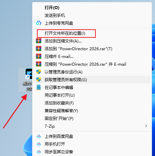Click WinRAR icon beside 添加到压缩文件(A)
Screen dimensions: 155x156
[x=39, y=41]
